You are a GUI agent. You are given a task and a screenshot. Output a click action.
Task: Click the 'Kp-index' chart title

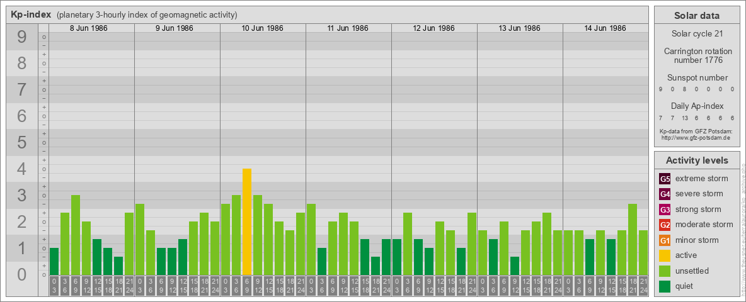click(31, 14)
